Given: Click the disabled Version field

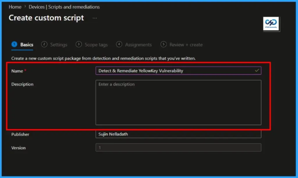Looking at the screenshot, I should [x=178, y=147].
